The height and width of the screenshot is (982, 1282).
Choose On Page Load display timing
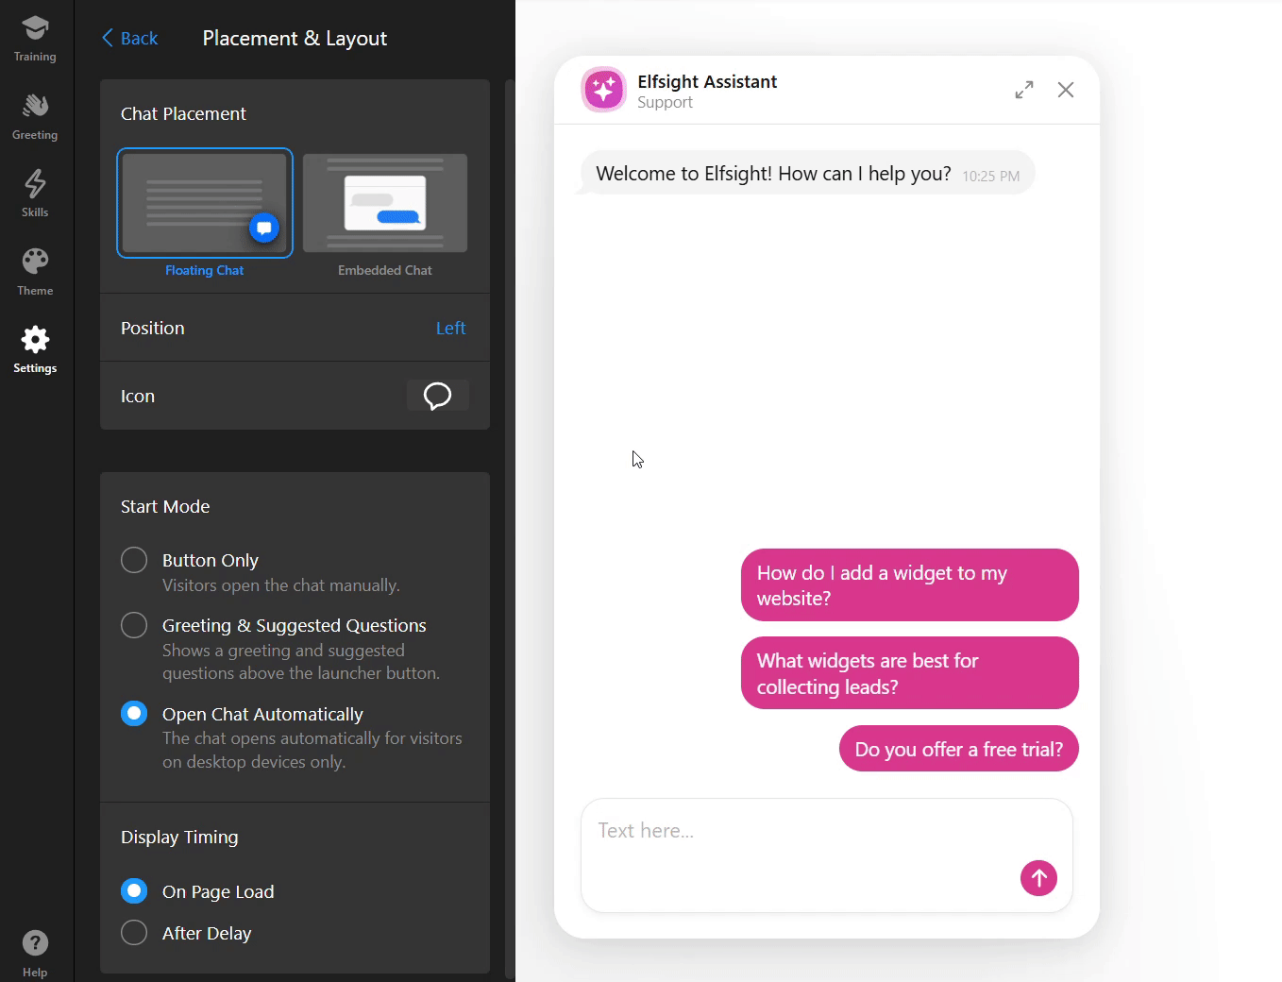pyautogui.click(x=134, y=890)
